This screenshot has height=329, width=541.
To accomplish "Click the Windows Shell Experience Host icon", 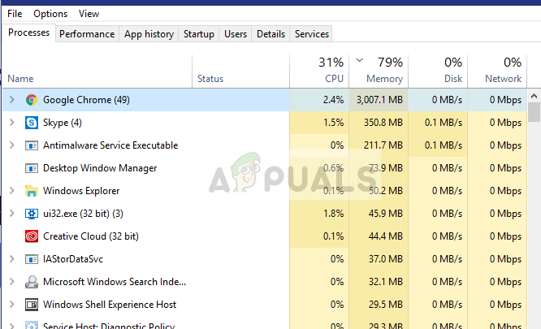I will tap(32, 305).
